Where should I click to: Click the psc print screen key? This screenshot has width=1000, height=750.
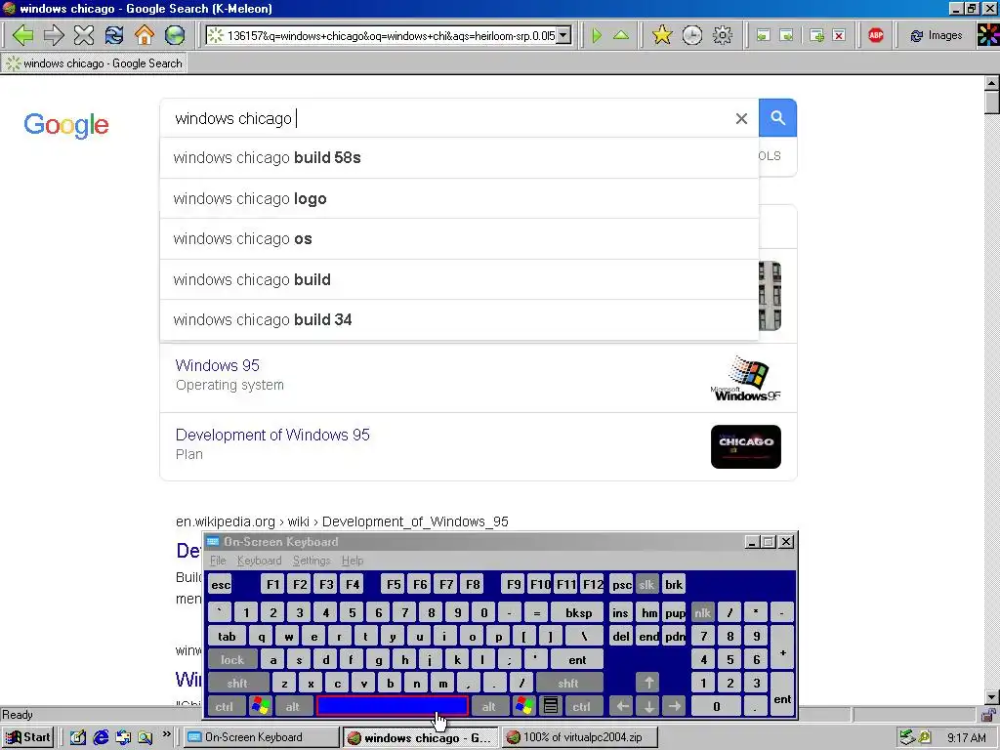coord(622,585)
